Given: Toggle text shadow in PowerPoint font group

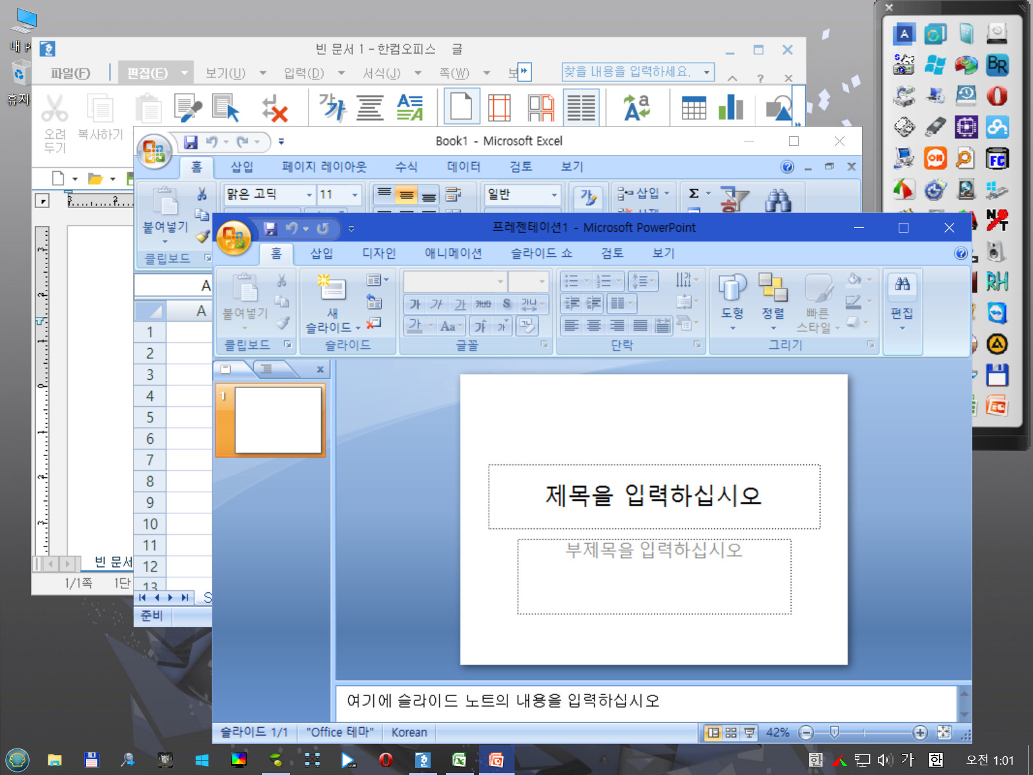Looking at the screenshot, I should pos(506,304).
